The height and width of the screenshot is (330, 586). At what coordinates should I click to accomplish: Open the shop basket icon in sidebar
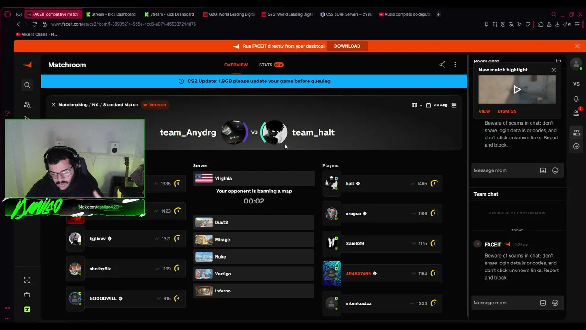click(27, 295)
